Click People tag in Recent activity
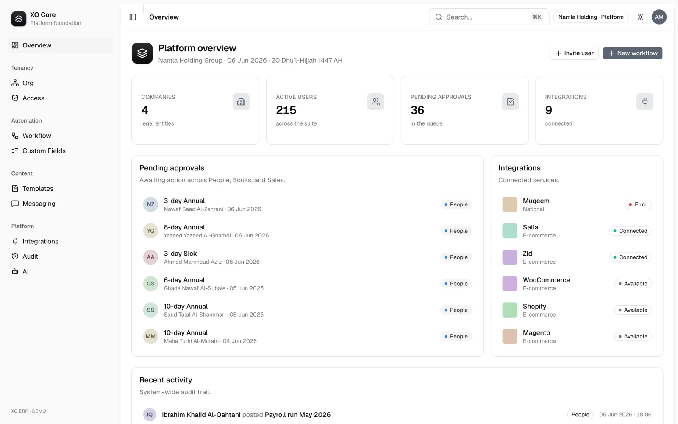678x424 pixels. (580, 415)
